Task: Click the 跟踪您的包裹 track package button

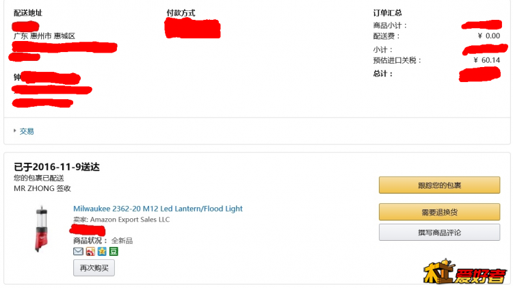Action: click(440, 185)
